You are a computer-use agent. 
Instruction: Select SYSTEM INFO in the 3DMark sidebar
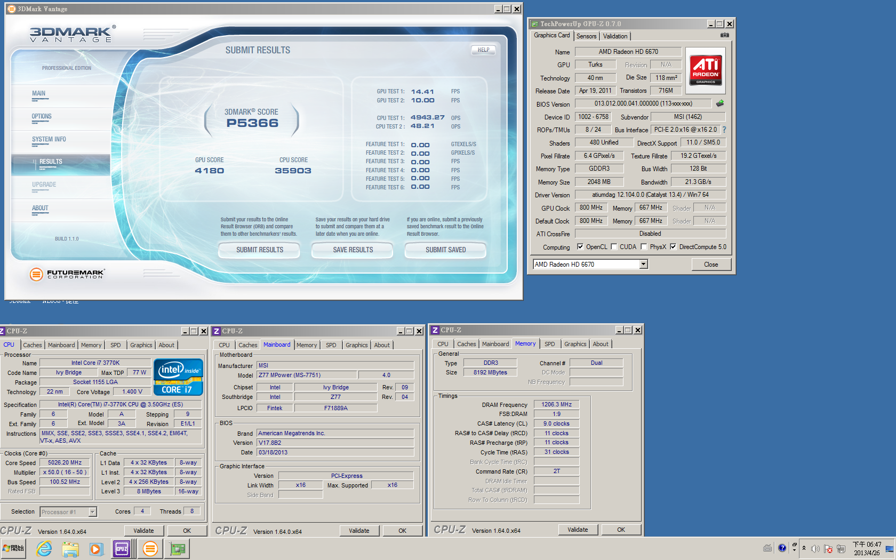click(49, 139)
